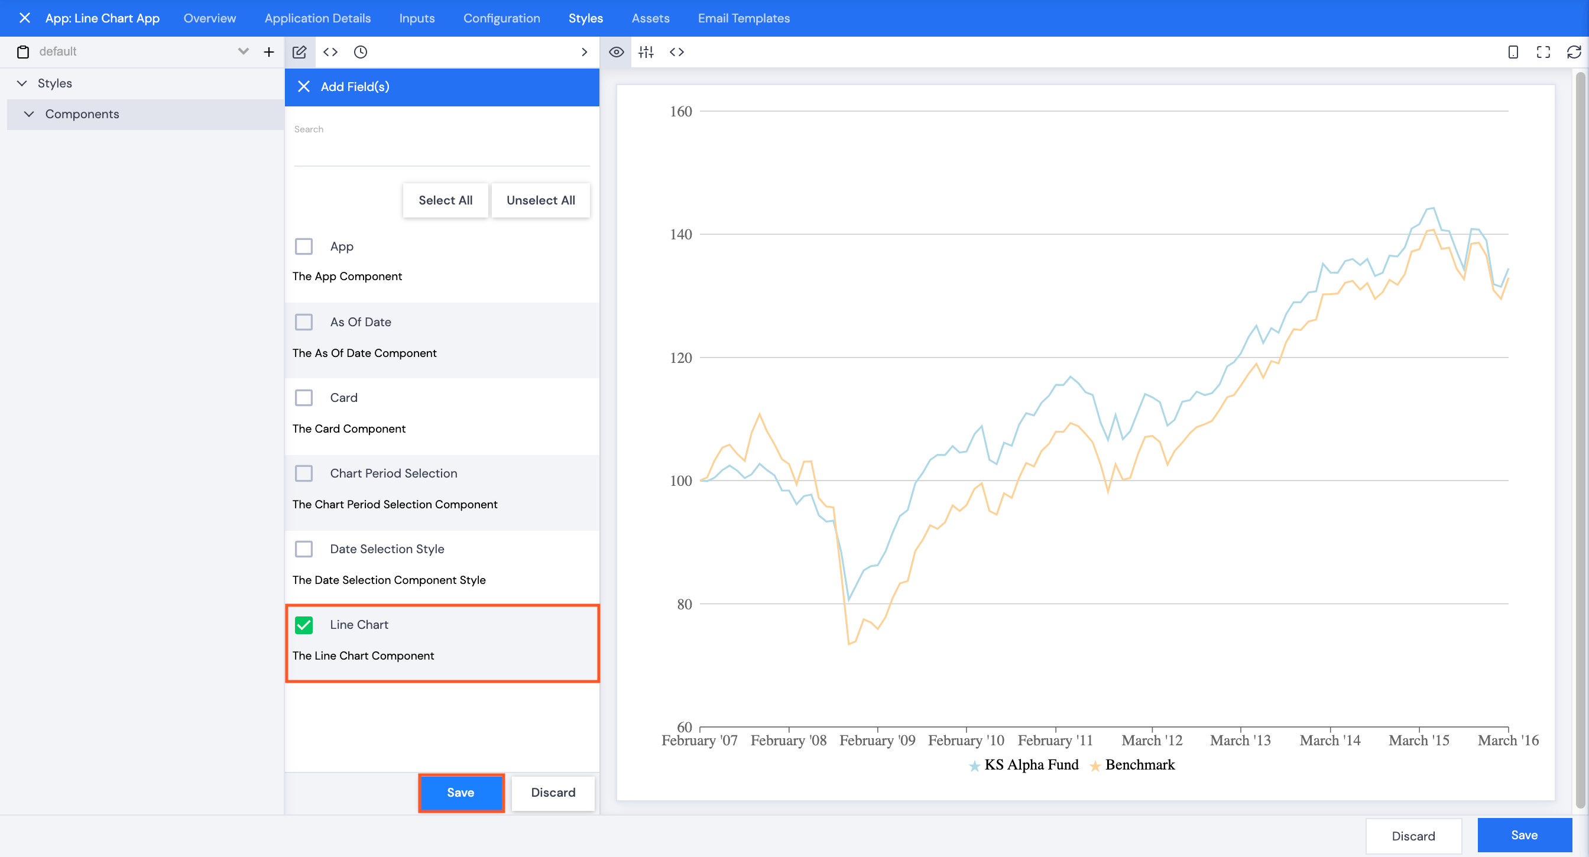Toggle the preview eye icon
Image resolution: width=1589 pixels, height=857 pixels.
[616, 52]
